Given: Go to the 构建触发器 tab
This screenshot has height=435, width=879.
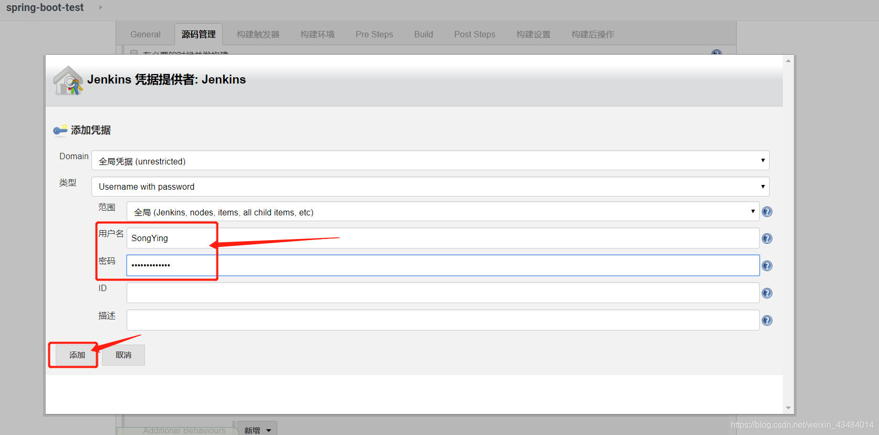Looking at the screenshot, I should coord(258,34).
